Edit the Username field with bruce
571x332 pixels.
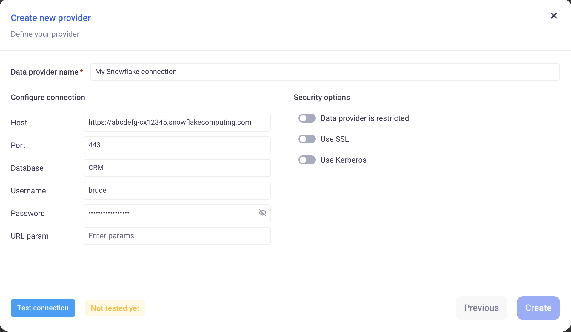point(177,191)
